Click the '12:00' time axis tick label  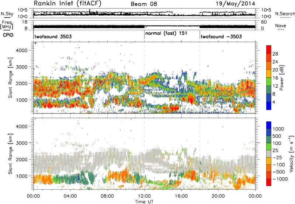[144, 196]
